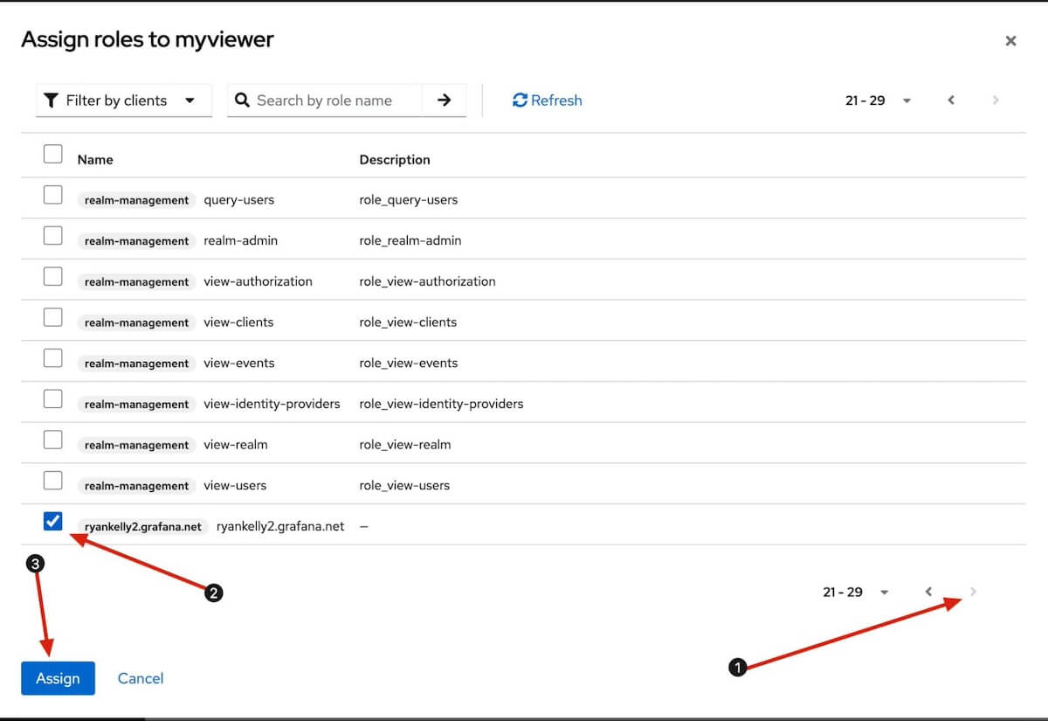
Task: Click the realm-management badge in query-users row
Action: point(136,200)
